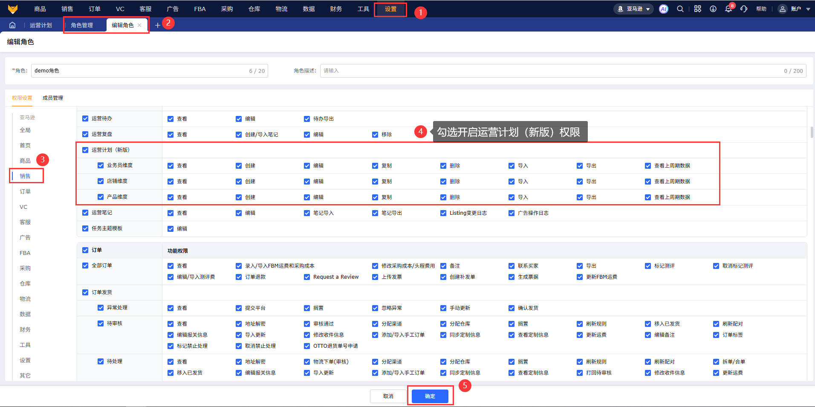Open the 账户 account dropdown

794,9
